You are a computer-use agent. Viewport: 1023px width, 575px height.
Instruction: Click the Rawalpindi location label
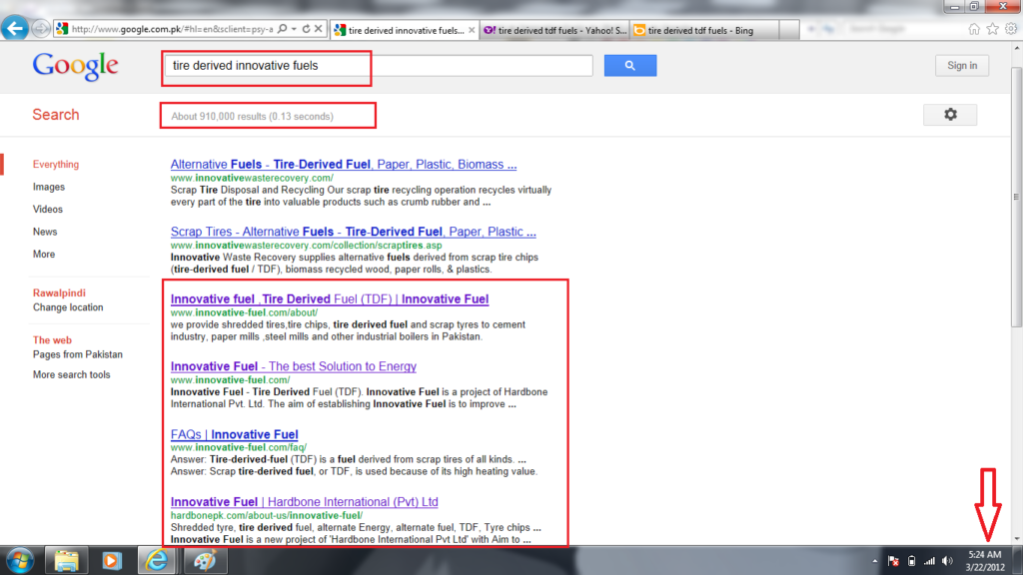59,293
